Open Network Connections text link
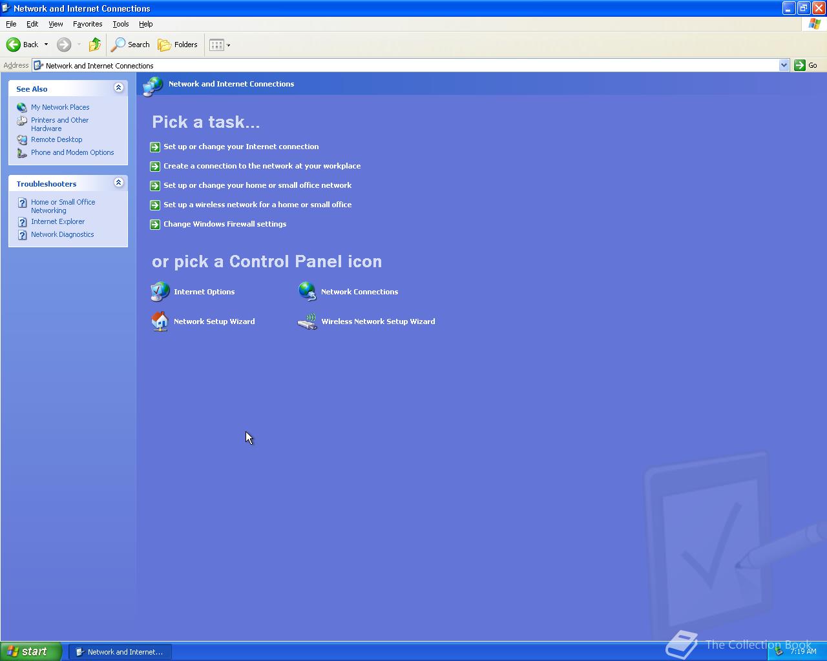 tap(359, 292)
